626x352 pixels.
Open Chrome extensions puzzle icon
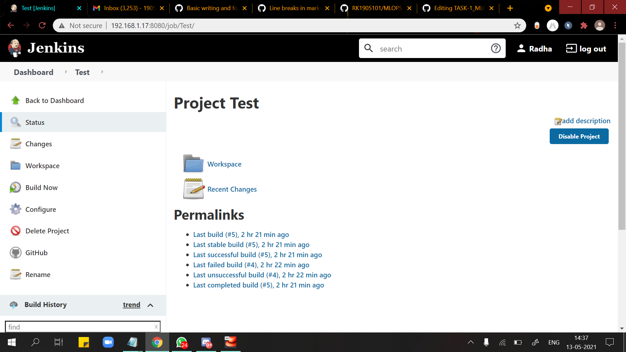(584, 25)
